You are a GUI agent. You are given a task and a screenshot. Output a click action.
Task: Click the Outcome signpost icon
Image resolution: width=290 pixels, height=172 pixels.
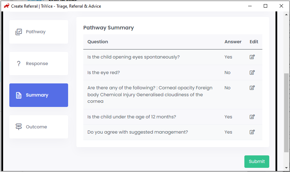pos(19,127)
